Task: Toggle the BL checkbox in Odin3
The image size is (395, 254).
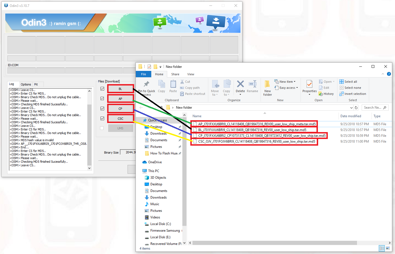Action: 102,89
